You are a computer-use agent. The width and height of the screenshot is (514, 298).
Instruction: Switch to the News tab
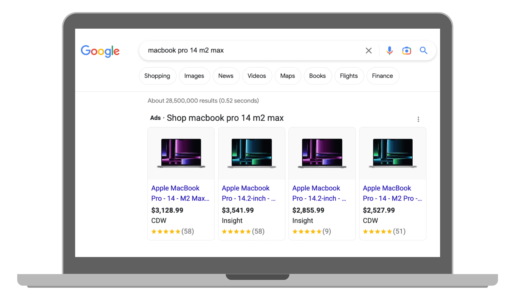[226, 76]
